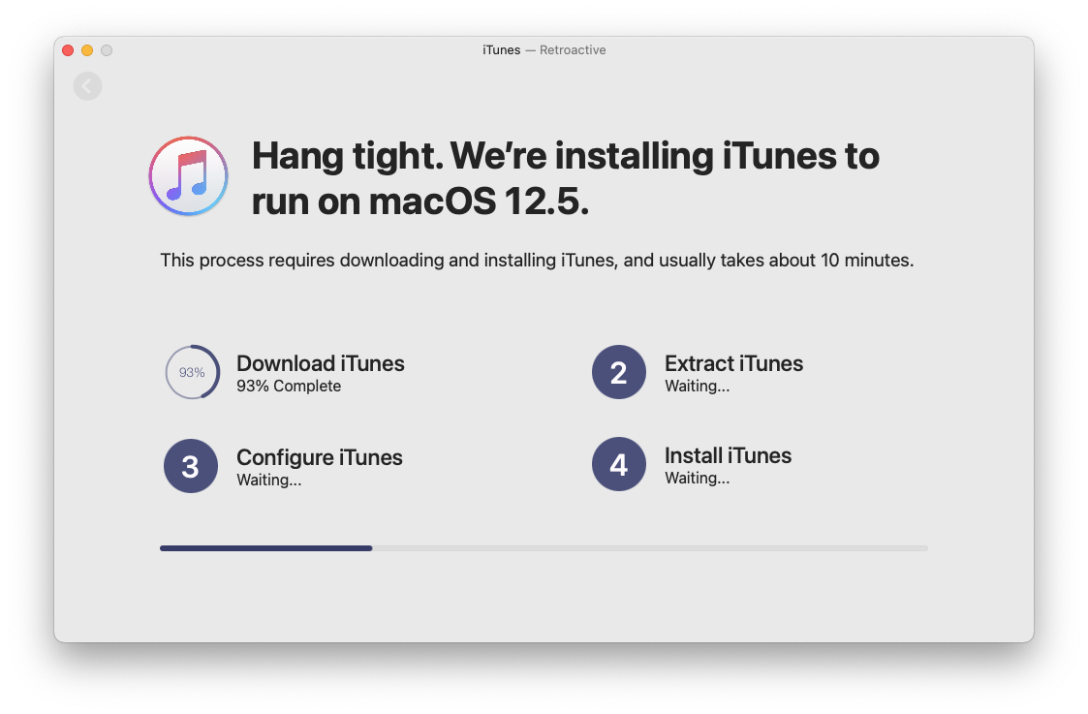Click the step 3 circle icon
Viewport: 1088px width, 714px height.
pyautogui.click(x=191, y=466)
